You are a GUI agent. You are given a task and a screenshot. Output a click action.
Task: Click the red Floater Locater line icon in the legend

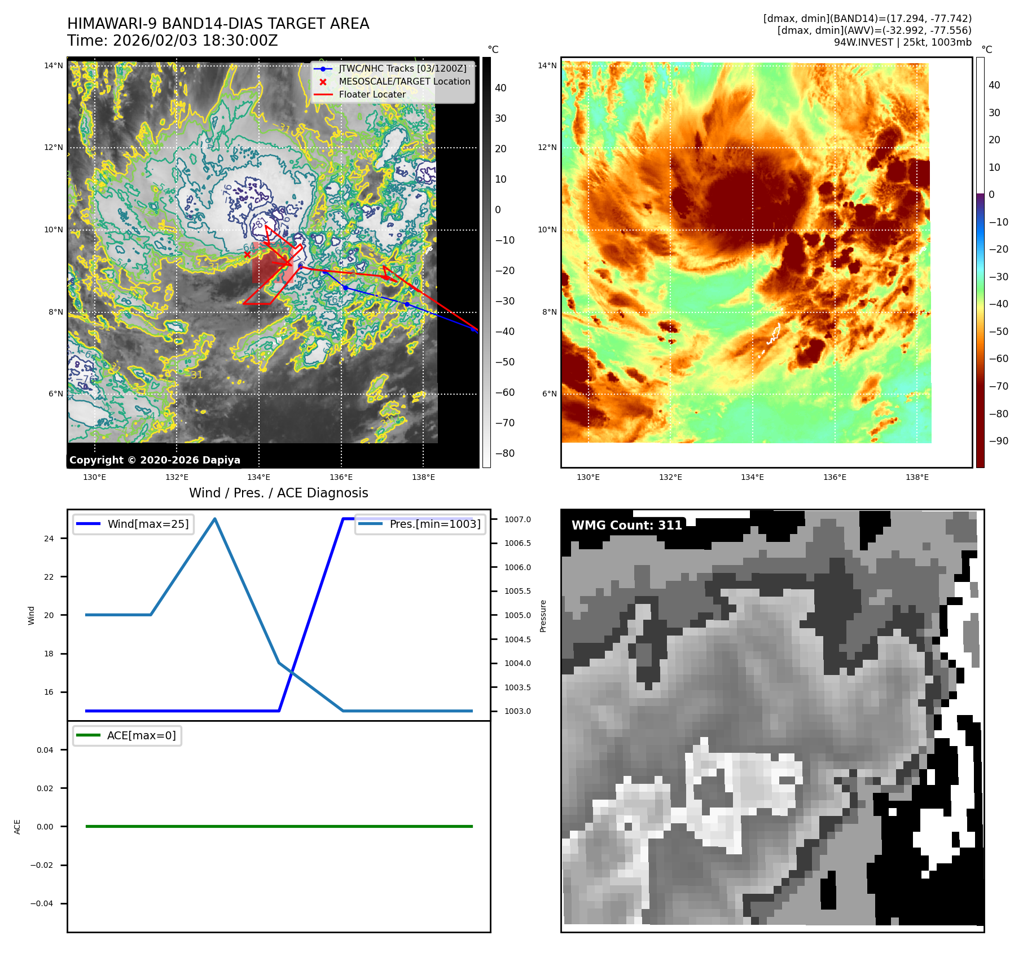(323, 95)
